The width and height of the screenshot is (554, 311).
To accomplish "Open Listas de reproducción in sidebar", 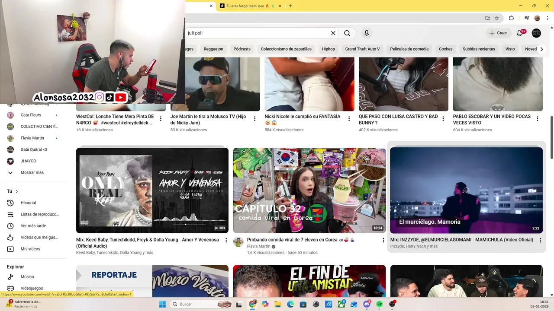I will [x=33, y=214].
